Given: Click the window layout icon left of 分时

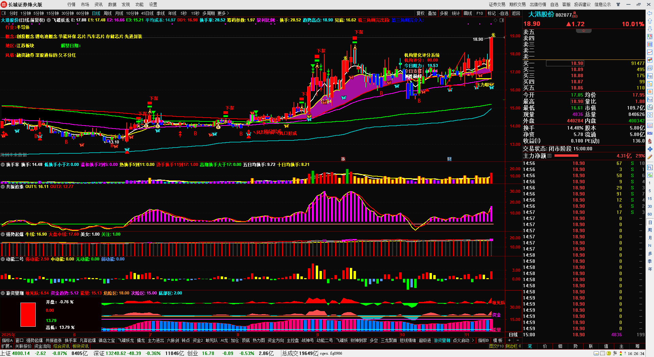Looking at the screenshot, I should (x=4, y=13).
